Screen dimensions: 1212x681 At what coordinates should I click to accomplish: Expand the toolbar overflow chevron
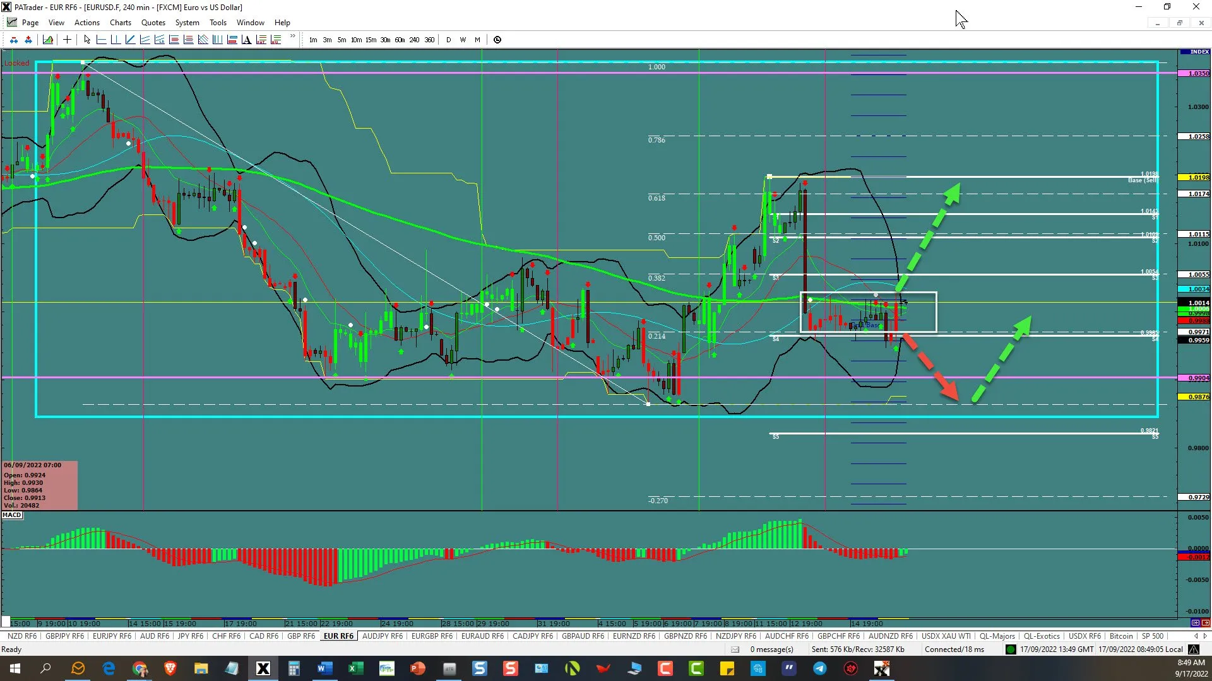292,37
